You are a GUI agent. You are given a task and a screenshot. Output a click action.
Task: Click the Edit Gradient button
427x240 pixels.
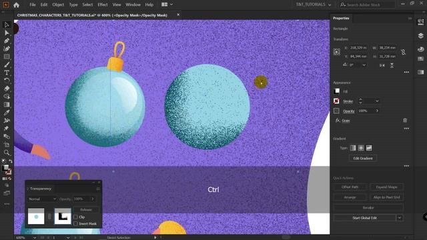tap(363, 158)
